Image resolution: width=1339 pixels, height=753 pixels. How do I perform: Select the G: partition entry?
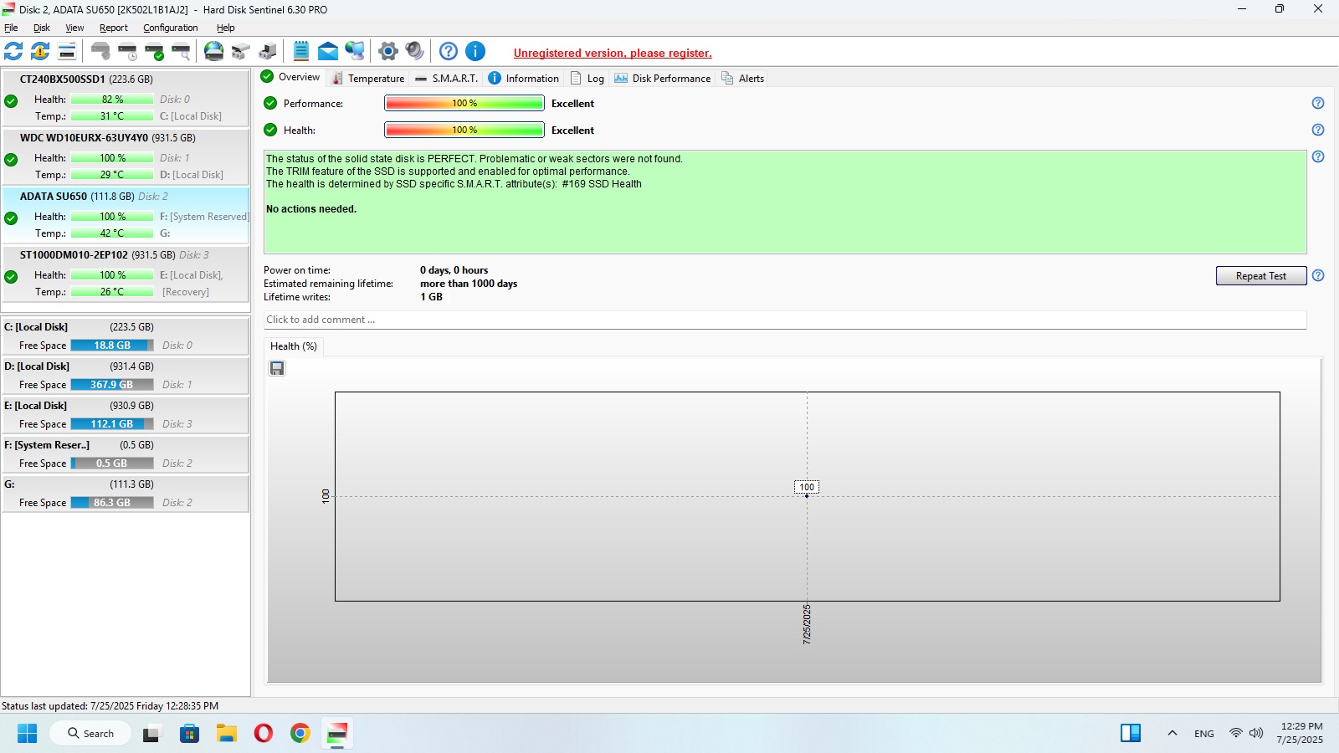(126, 493)
